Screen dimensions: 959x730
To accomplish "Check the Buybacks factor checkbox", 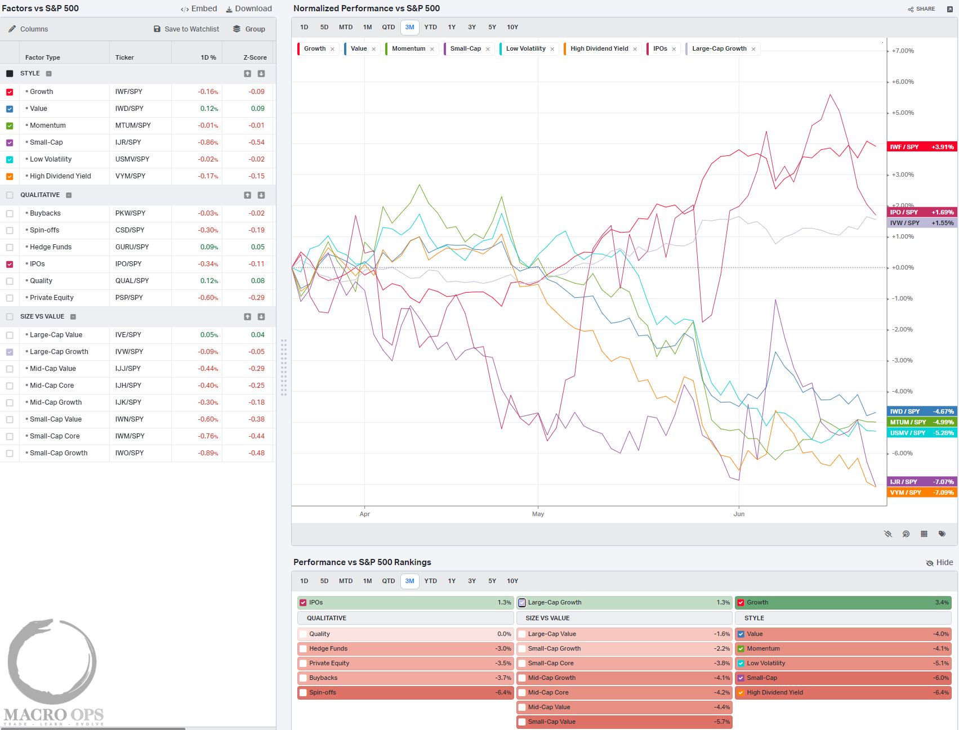I will (10, 213).
